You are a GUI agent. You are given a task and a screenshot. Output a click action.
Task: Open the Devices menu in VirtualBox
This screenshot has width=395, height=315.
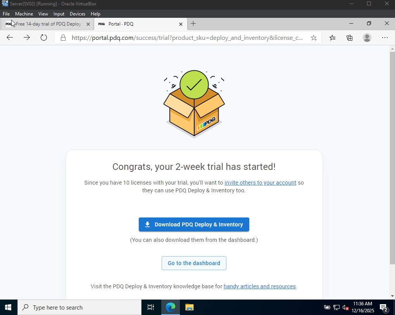(78, 14)
